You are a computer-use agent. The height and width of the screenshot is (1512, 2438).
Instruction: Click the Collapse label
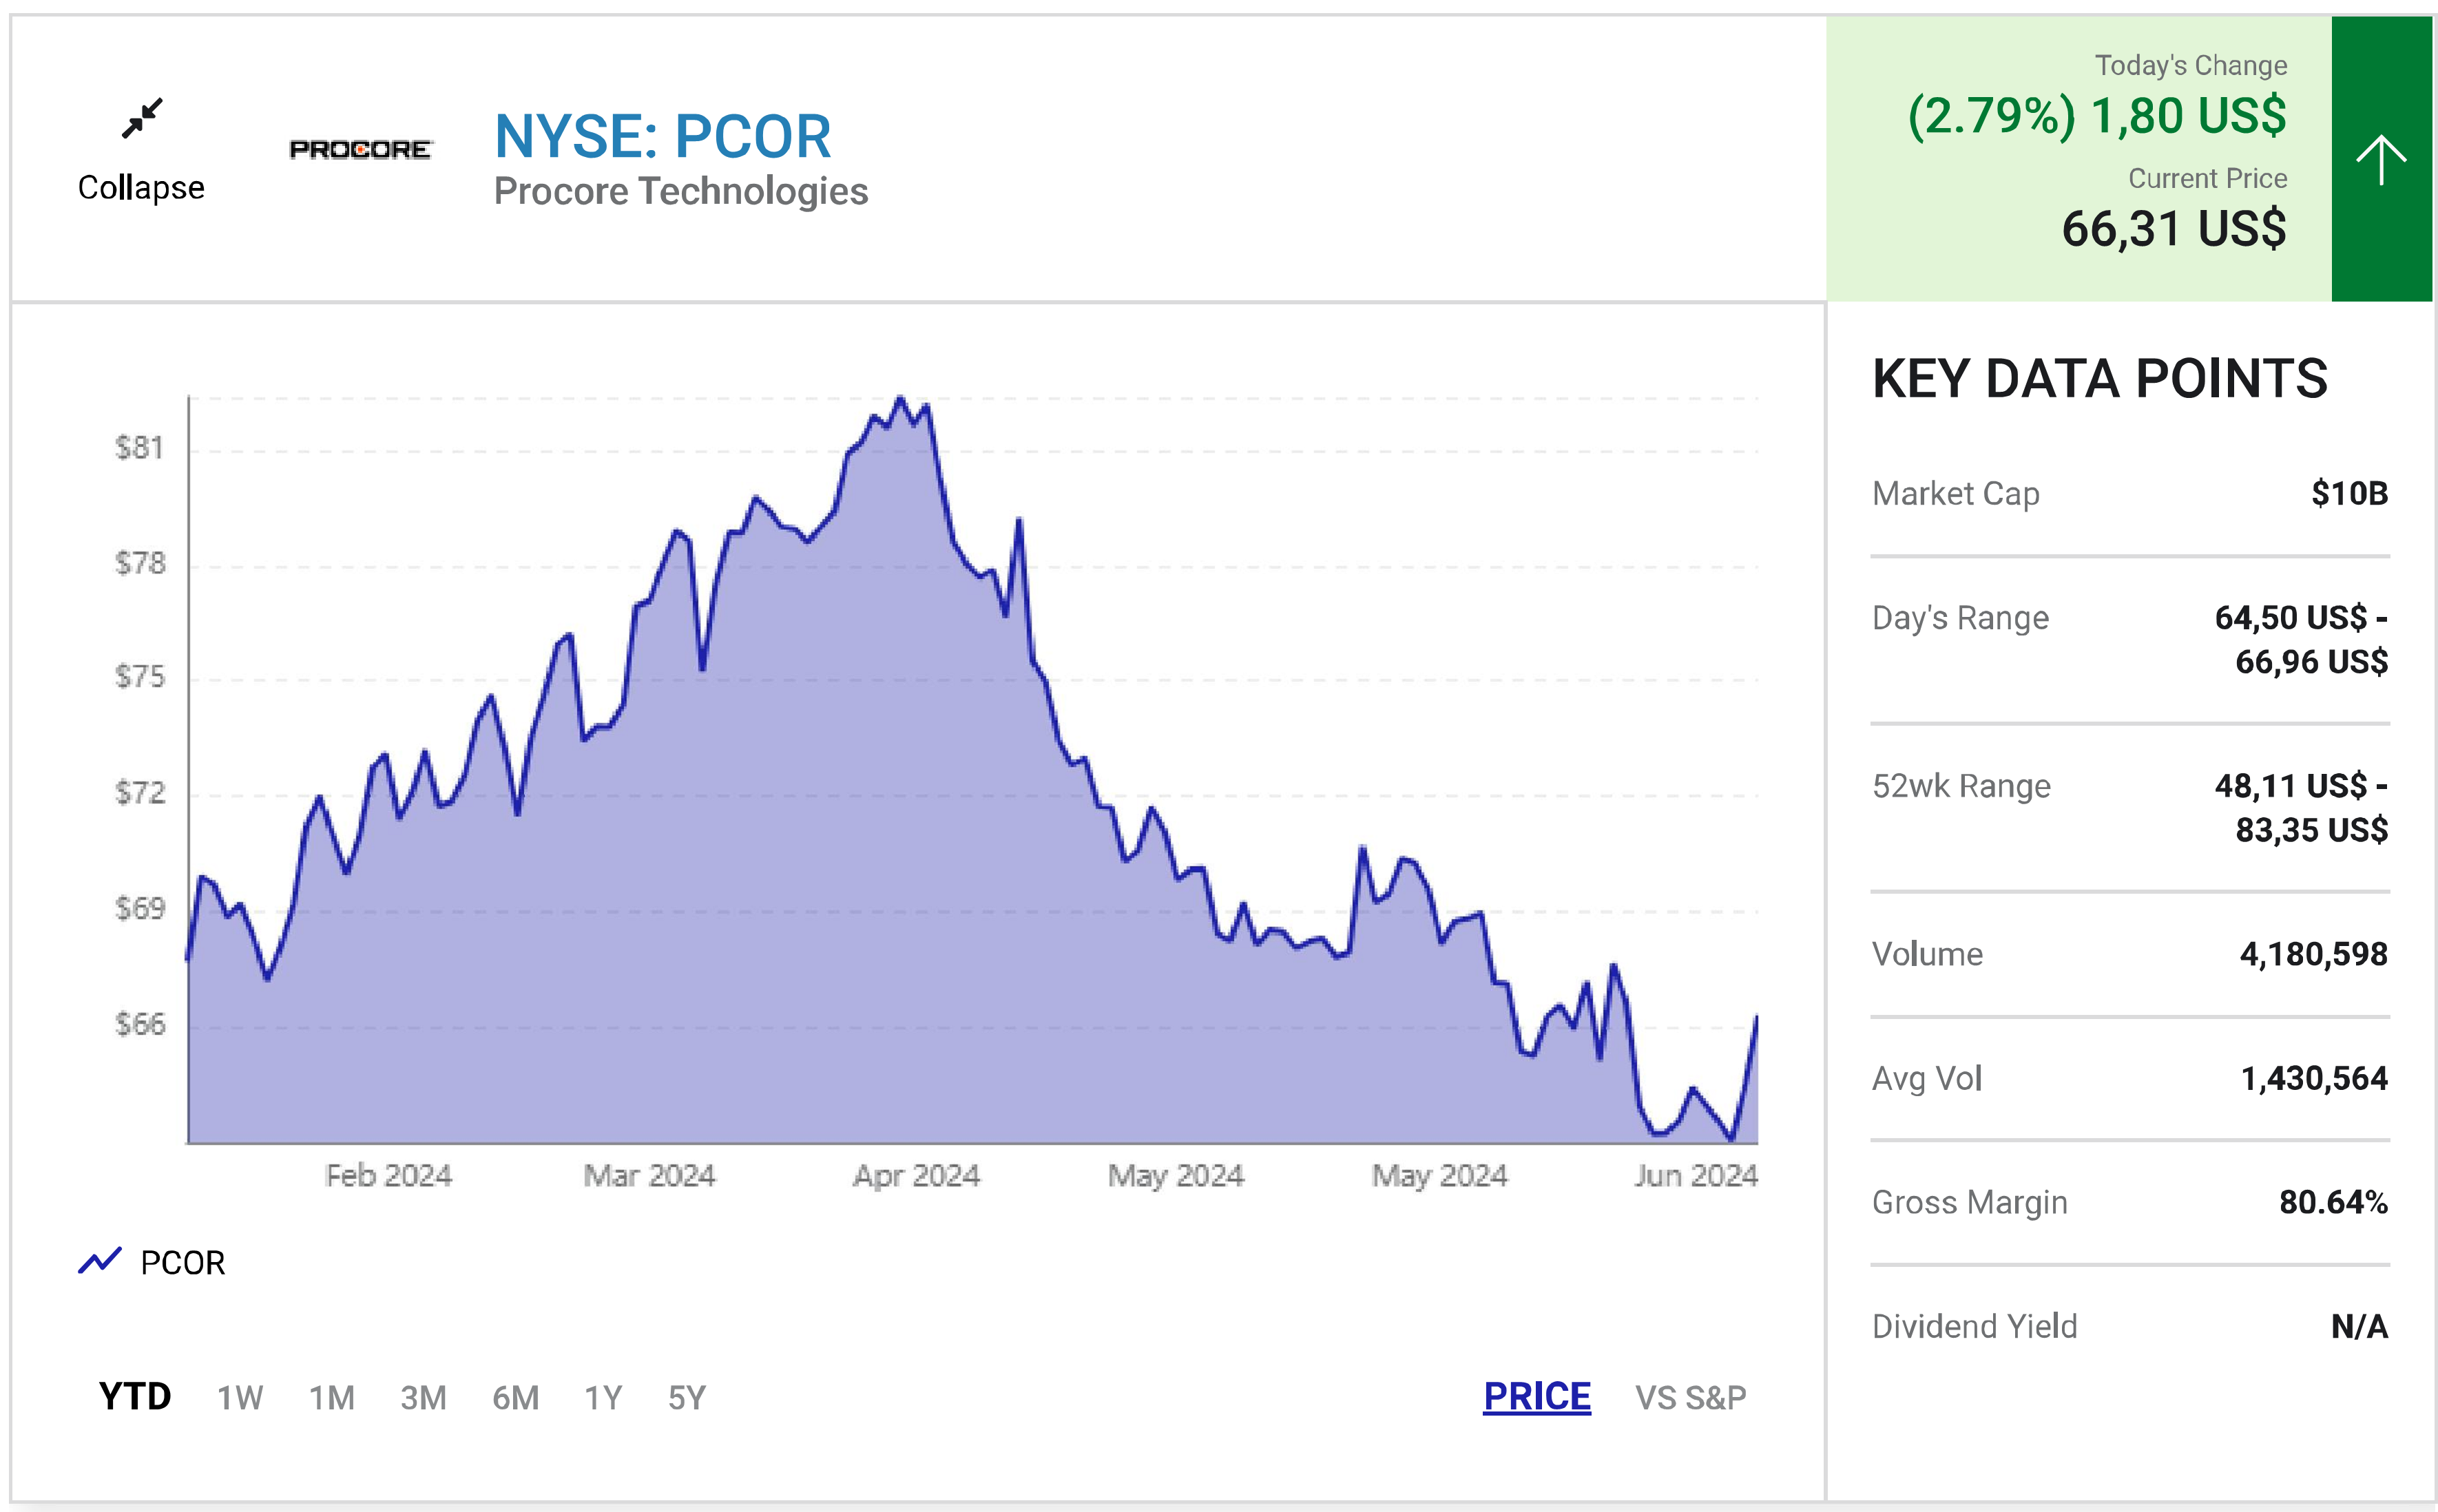(x=141, y=188)
